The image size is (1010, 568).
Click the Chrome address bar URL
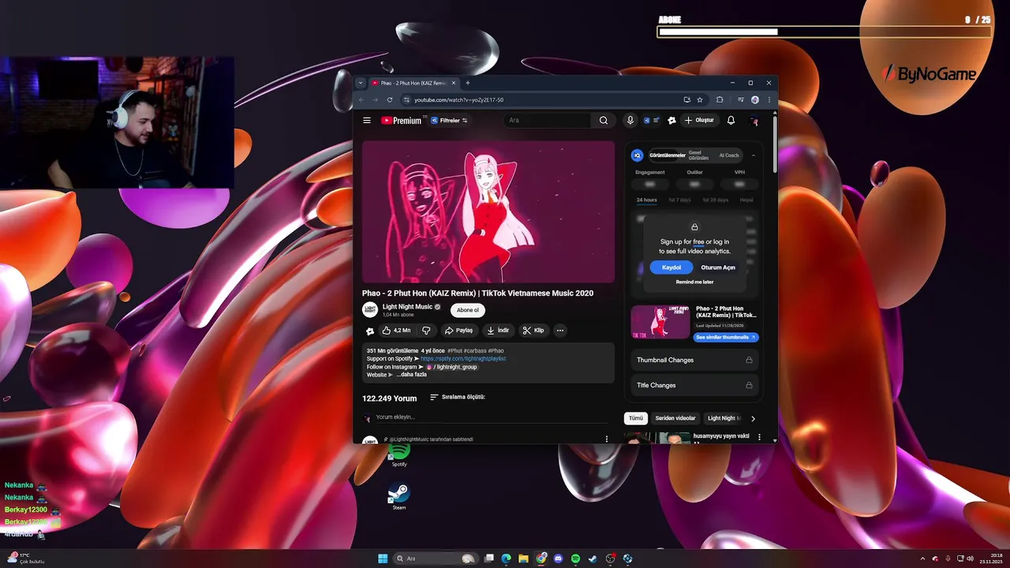(x=459, y=100)
